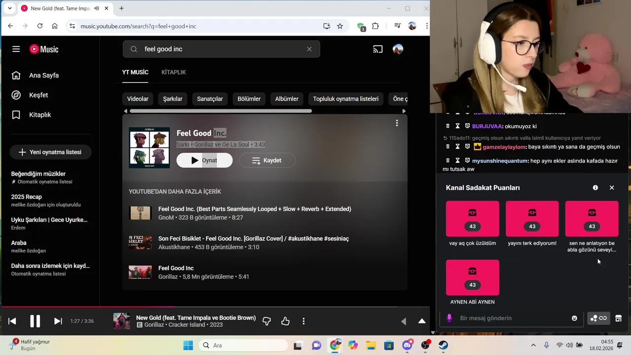Like New Gold with thumbs up
Screen dimensions: 631x355
[285, 321]
